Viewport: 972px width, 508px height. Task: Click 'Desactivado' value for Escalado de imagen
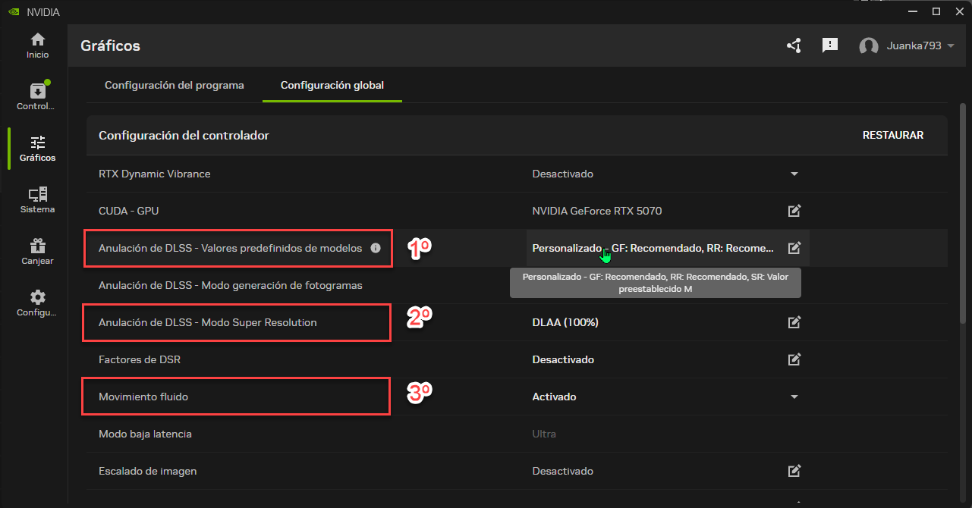563,471
